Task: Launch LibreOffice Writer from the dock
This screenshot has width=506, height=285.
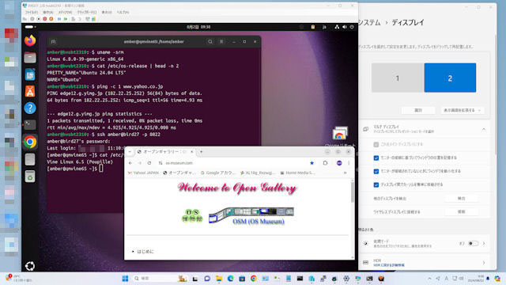Action: point(30,74)
